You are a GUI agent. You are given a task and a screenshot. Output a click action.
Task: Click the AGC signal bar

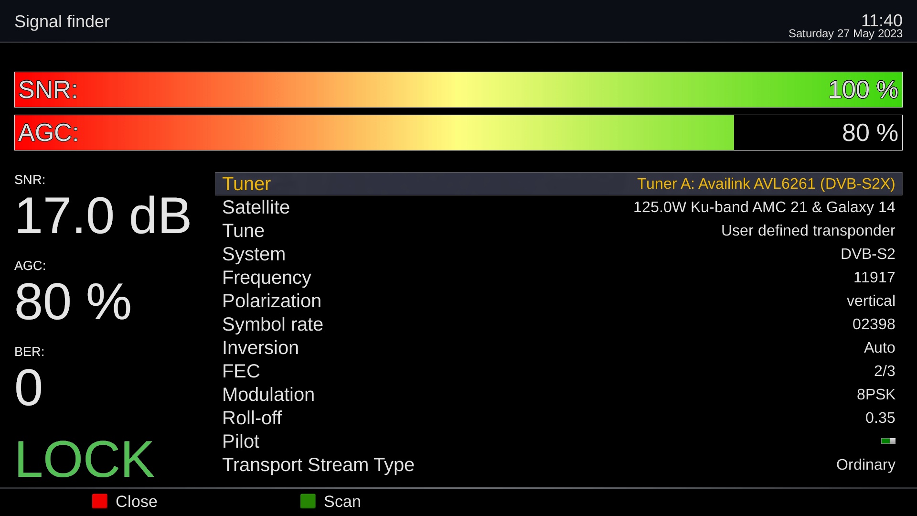tap(458, 132)
